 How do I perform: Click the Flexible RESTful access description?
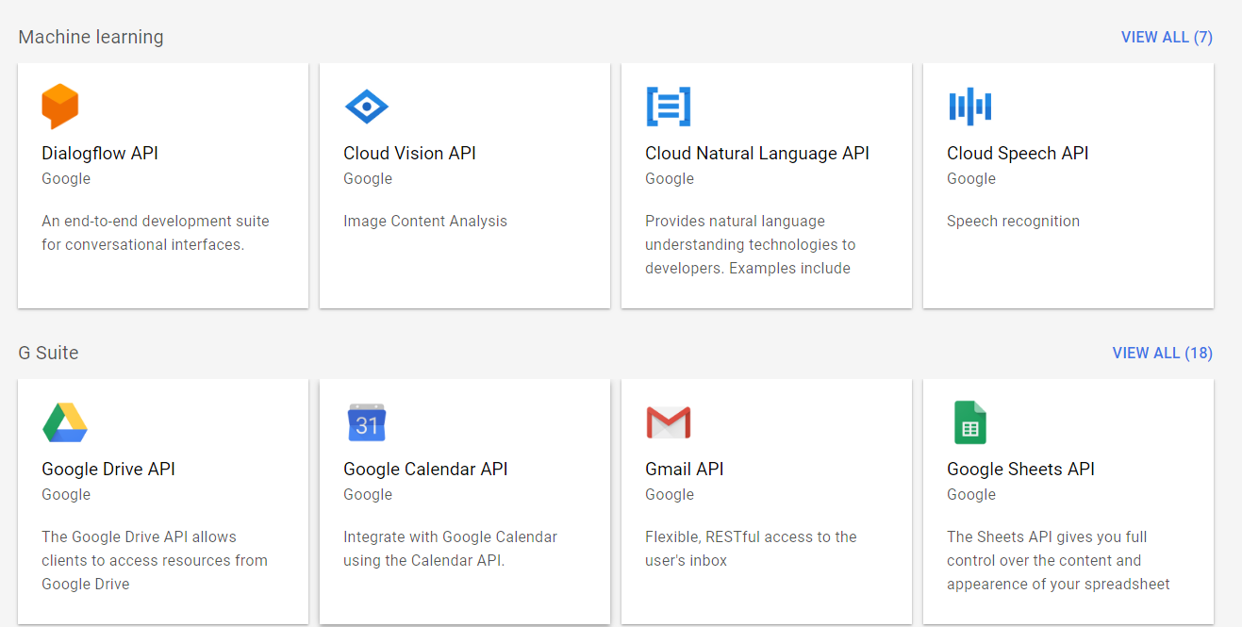point(751,549)
